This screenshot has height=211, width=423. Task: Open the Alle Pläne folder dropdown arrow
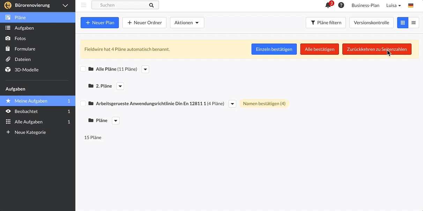(x=146, y=69)
